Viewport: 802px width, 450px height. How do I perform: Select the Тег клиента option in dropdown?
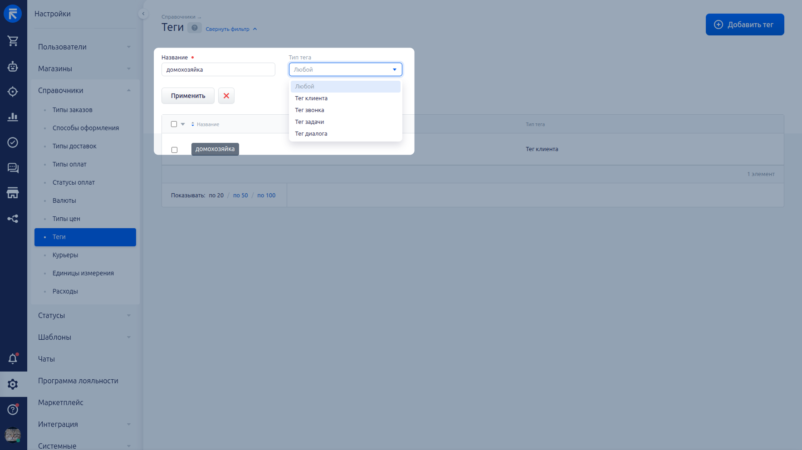(311, 98)
